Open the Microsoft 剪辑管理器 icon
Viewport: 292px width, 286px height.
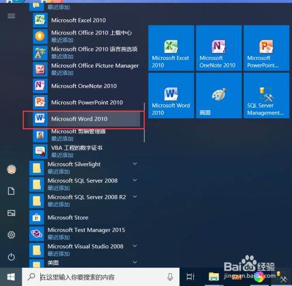40,135
